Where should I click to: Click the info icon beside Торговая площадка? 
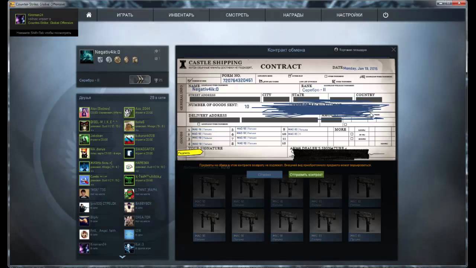(x=336, y=50)
